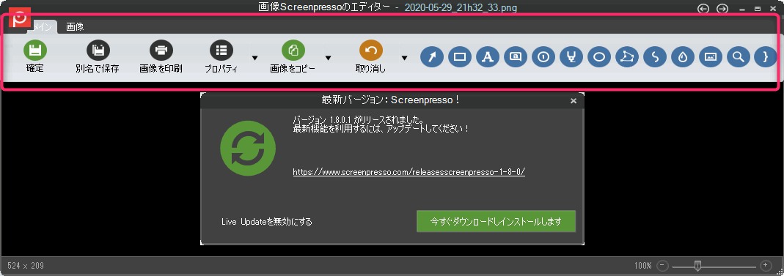Select the speech bubble text tool
The height and width of the screenshot is (276, 784).
pyautogui.click(x=516, y=57)
